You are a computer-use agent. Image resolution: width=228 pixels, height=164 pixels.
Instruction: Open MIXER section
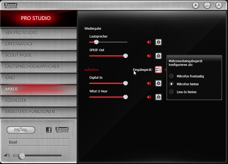coord(38,89)
